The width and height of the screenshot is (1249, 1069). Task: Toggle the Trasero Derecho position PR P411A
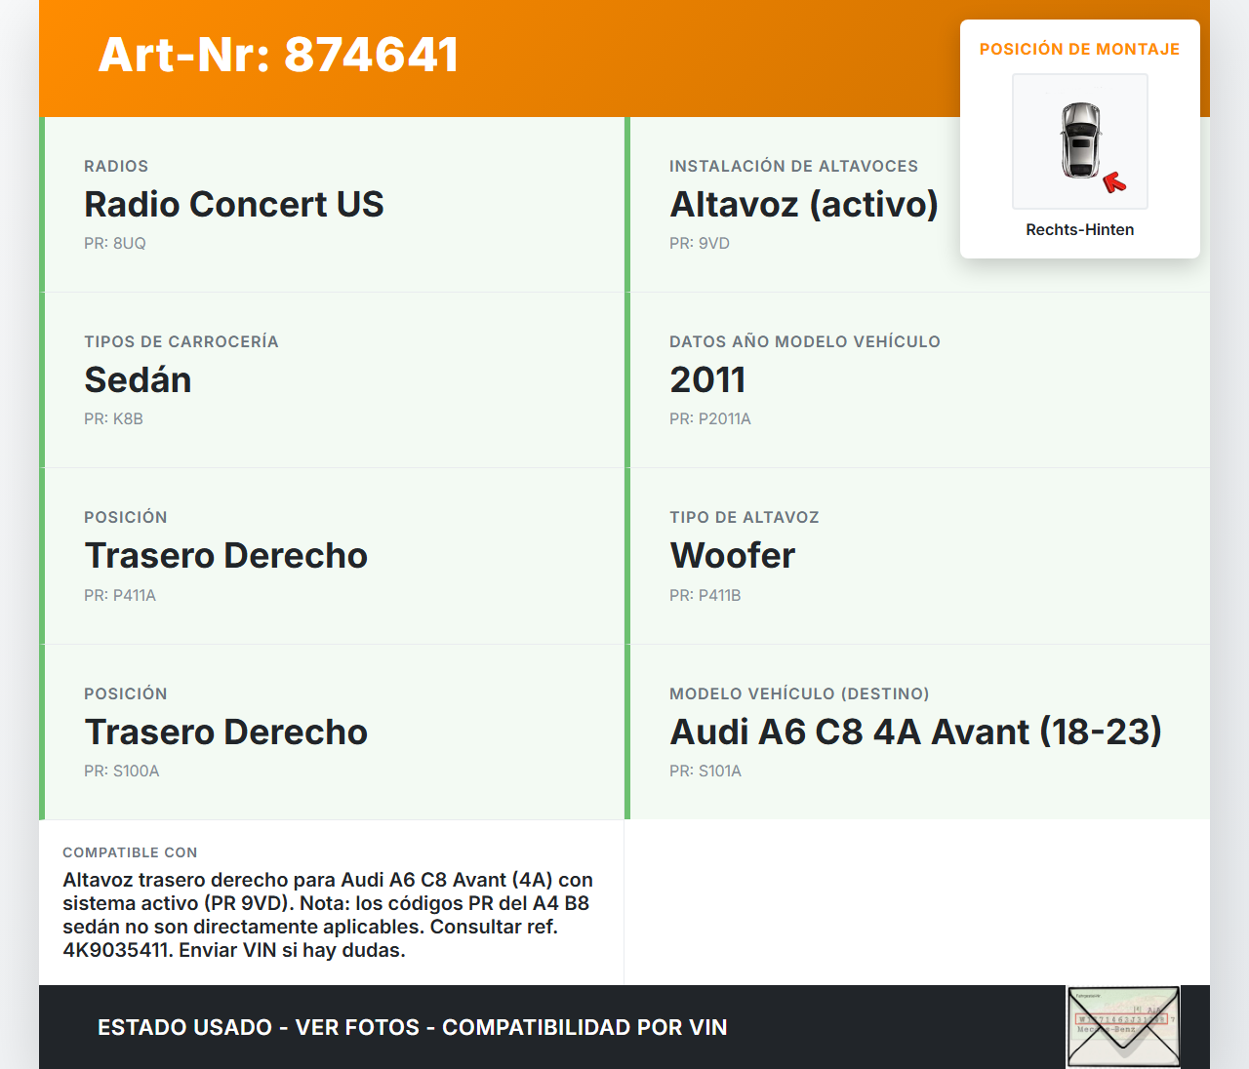point(226,555)
